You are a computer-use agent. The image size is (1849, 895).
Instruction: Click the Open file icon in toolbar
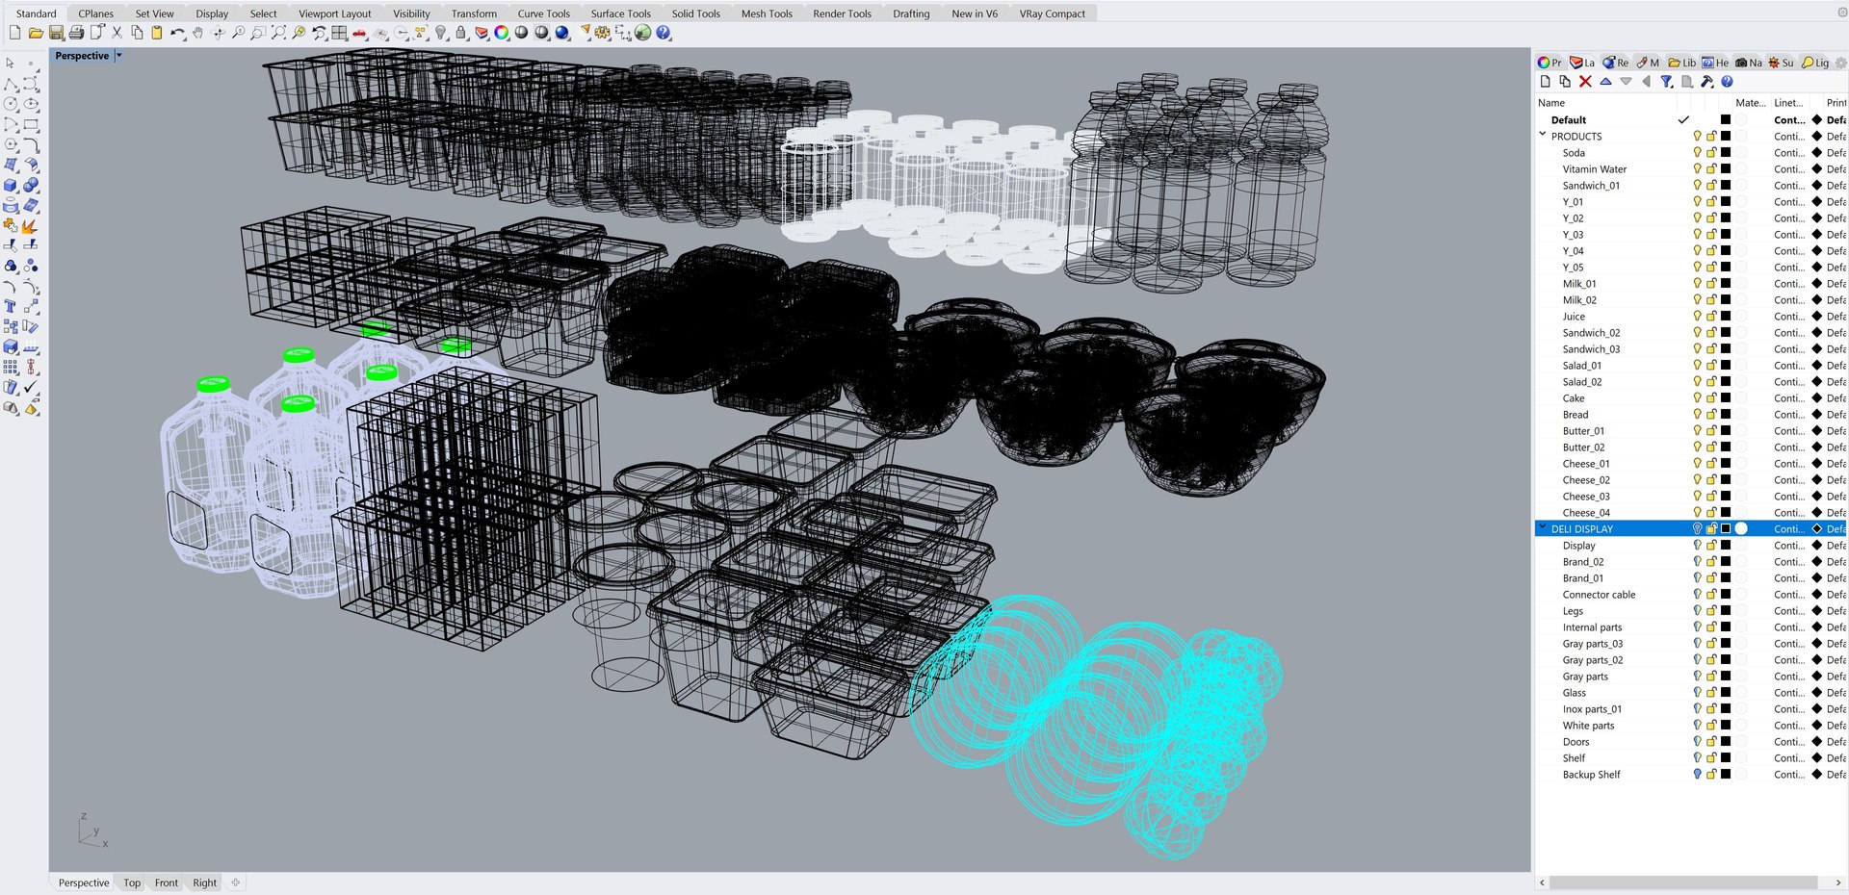click(x=36, y=33)
